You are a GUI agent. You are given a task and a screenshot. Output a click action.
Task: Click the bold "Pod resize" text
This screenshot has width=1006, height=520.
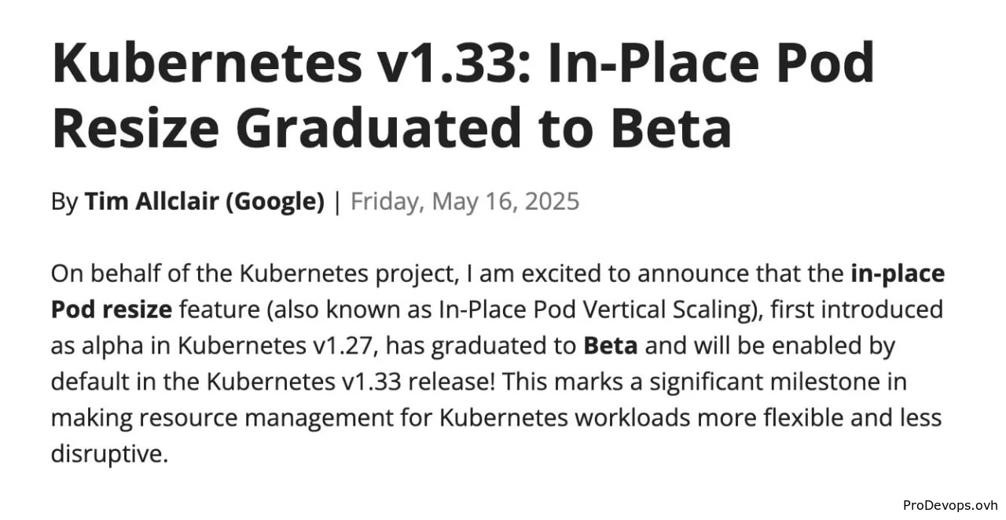point(111,310)
